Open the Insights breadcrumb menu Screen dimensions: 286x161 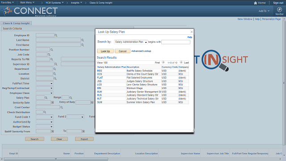76,3
